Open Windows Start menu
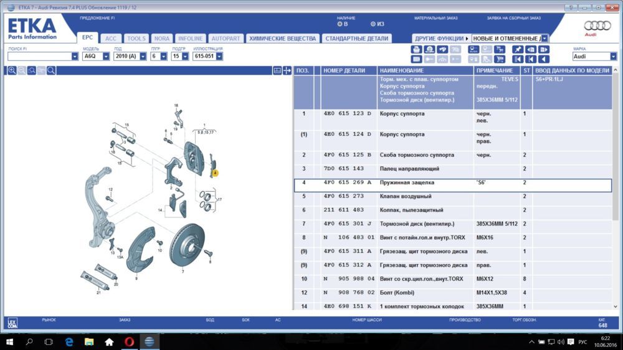623x350 pixels. pyautogui.click(x=9, y=342)
